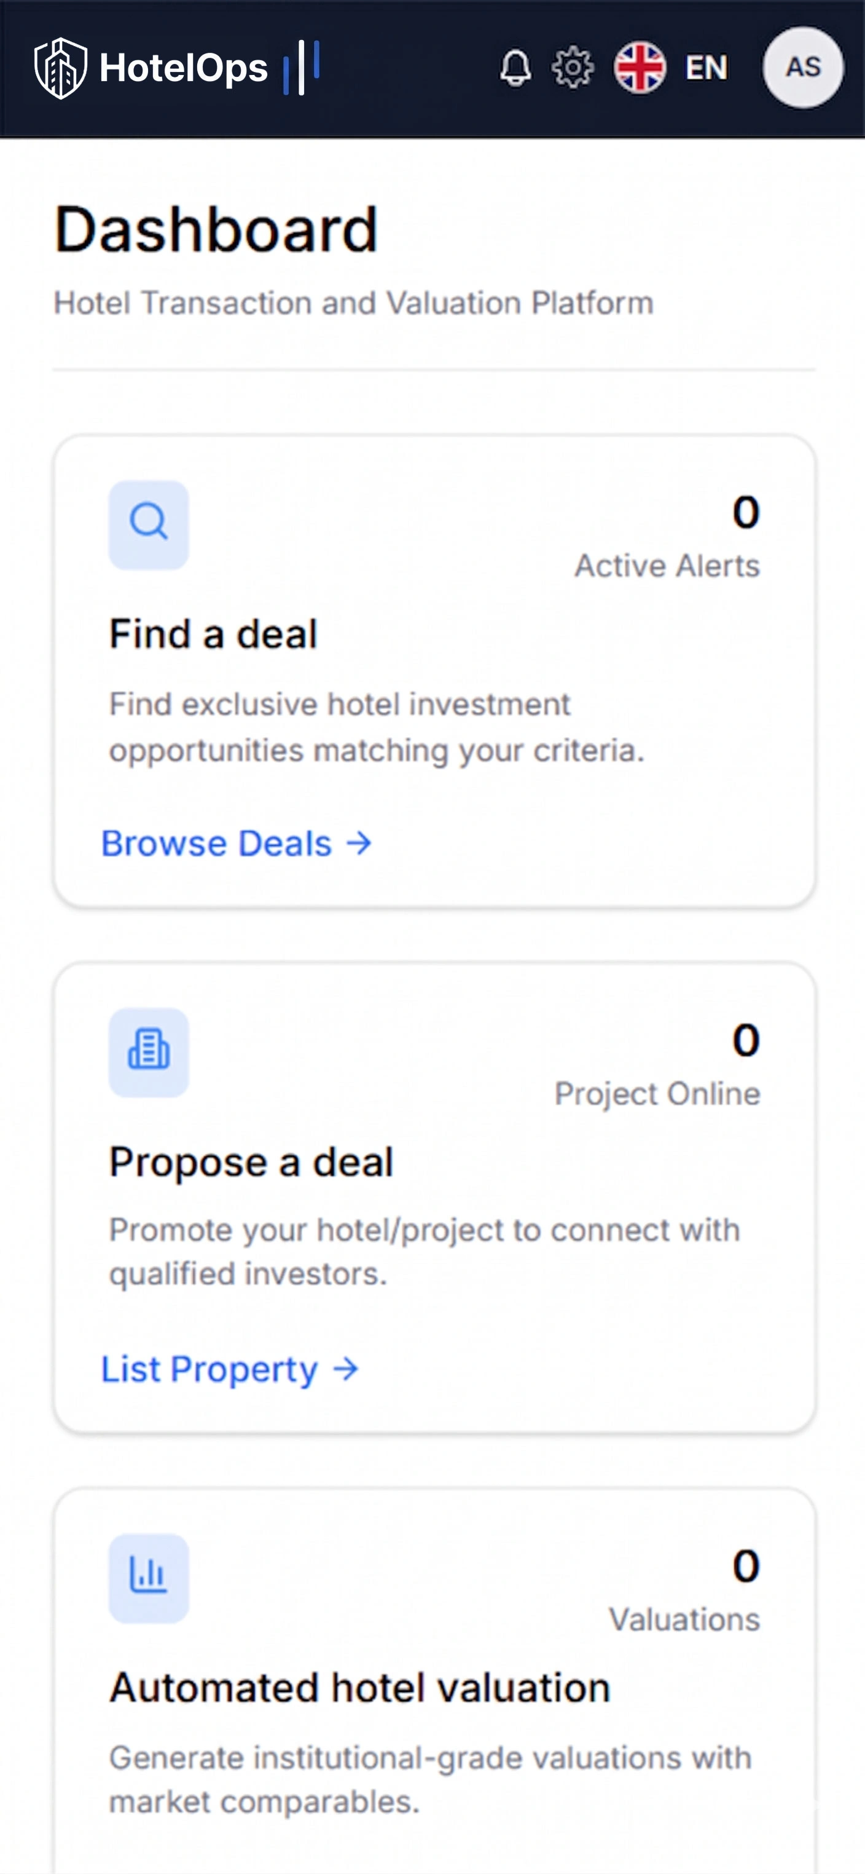Click the UK flag icon
Image resolution: width=865 pixels, height=1874 pixels.
point(640,68)
